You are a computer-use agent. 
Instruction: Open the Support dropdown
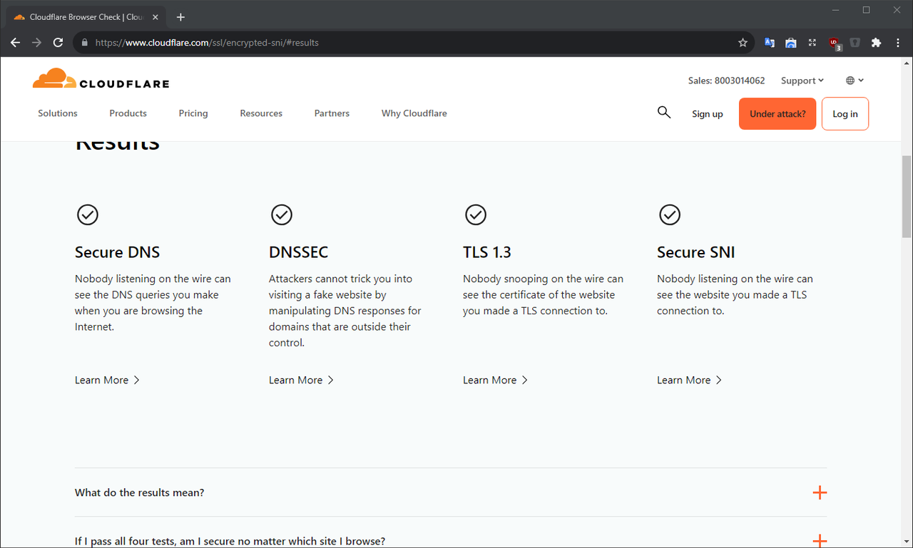[802, 81]
